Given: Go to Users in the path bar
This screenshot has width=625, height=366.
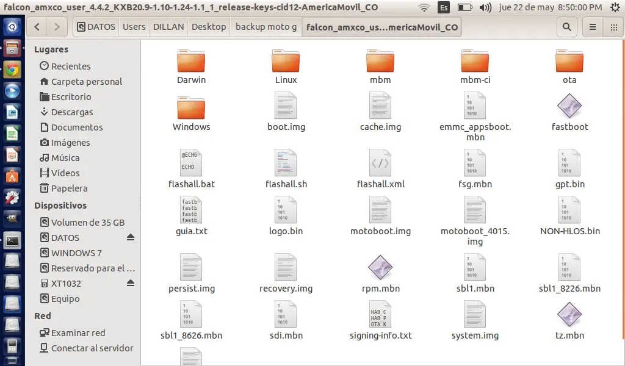Looking at the screenshot, I should pos(134,27).
